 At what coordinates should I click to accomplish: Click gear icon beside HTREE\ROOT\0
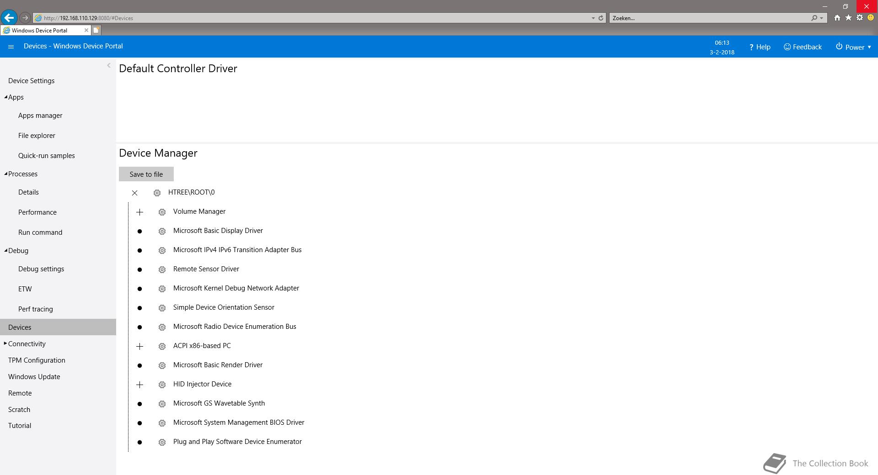click(157, 193)
